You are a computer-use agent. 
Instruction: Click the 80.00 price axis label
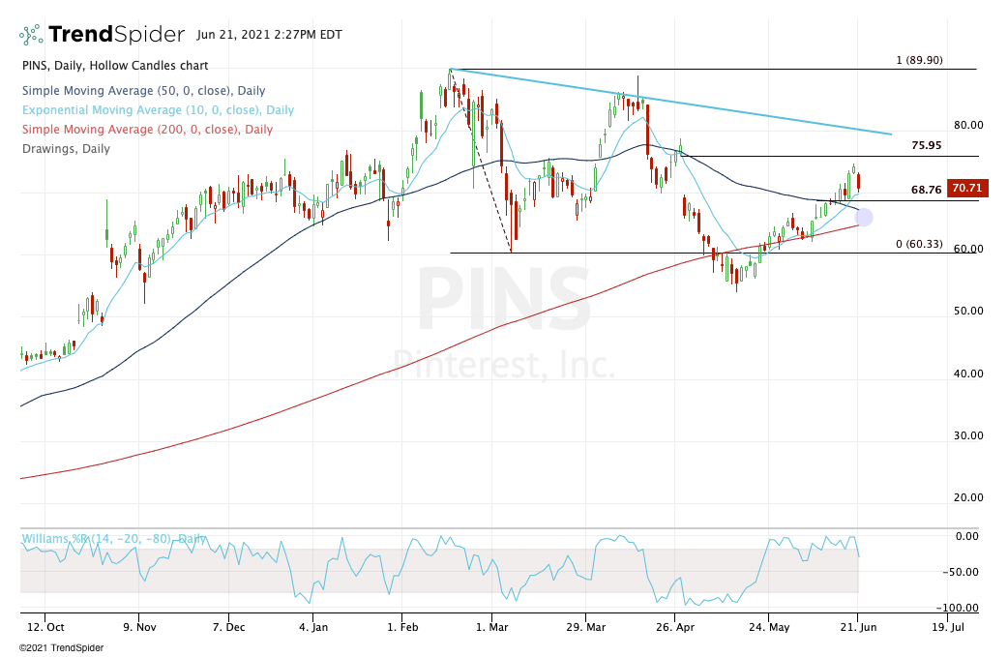(968, 126)
